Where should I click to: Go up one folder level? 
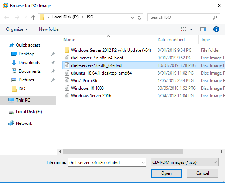pos(33,17)
